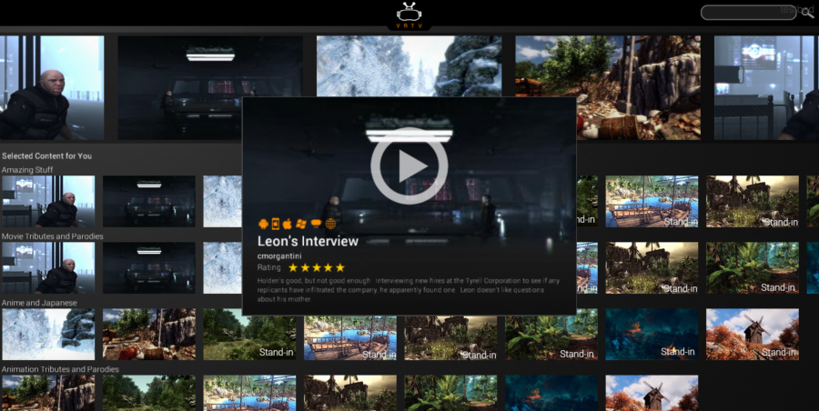Click the Android platform icon
This screenshot has height=411, width=819.
(x=264, y=223)
